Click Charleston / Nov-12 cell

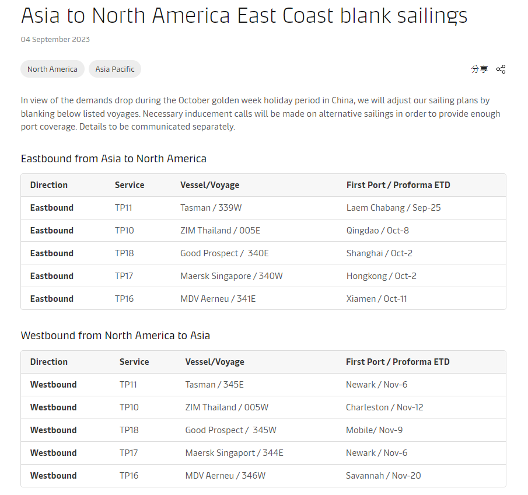tap(384, 407)
